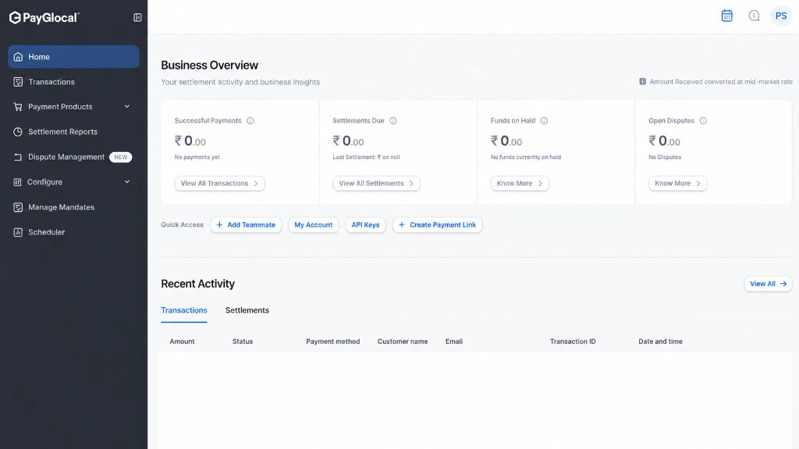Click the PayGlocal logo

44,18
